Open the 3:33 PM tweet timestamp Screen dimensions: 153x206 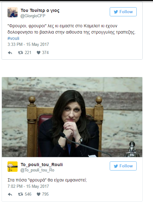click(28, 44)
